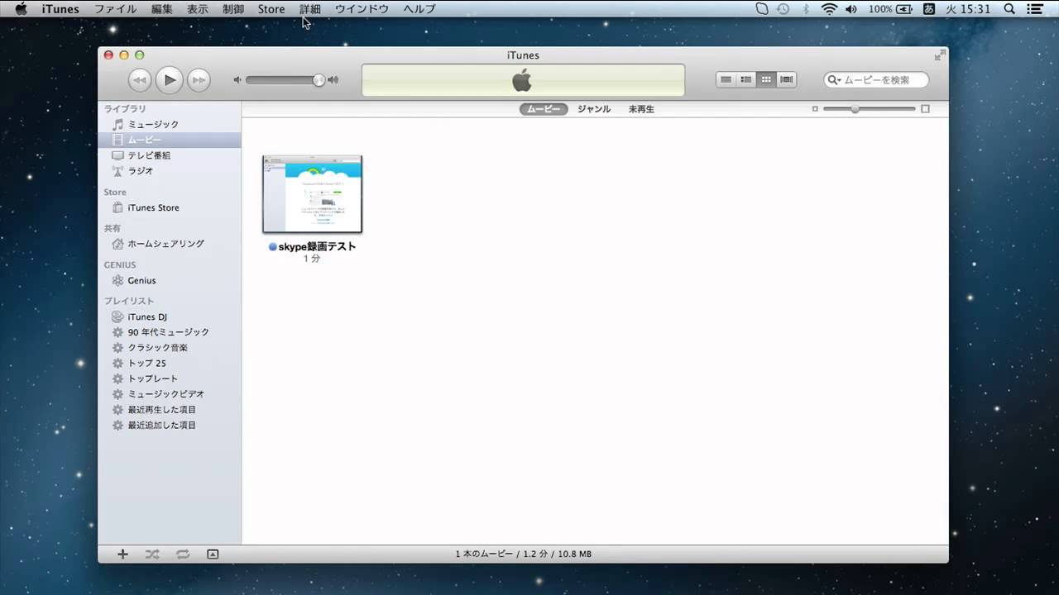Click the large thumbnail size icon

pyautogui.click(x=925, y=109)
